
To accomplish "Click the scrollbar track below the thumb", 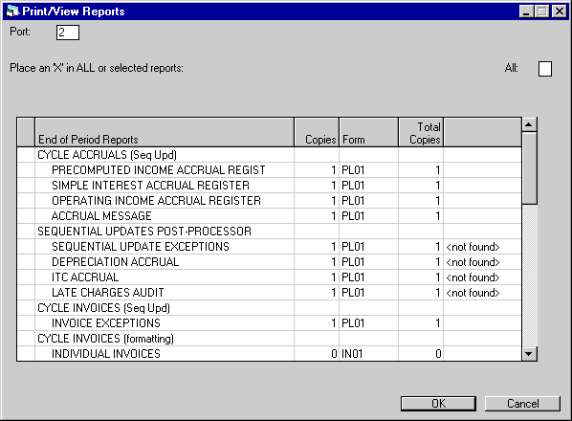I will [529, 275].
